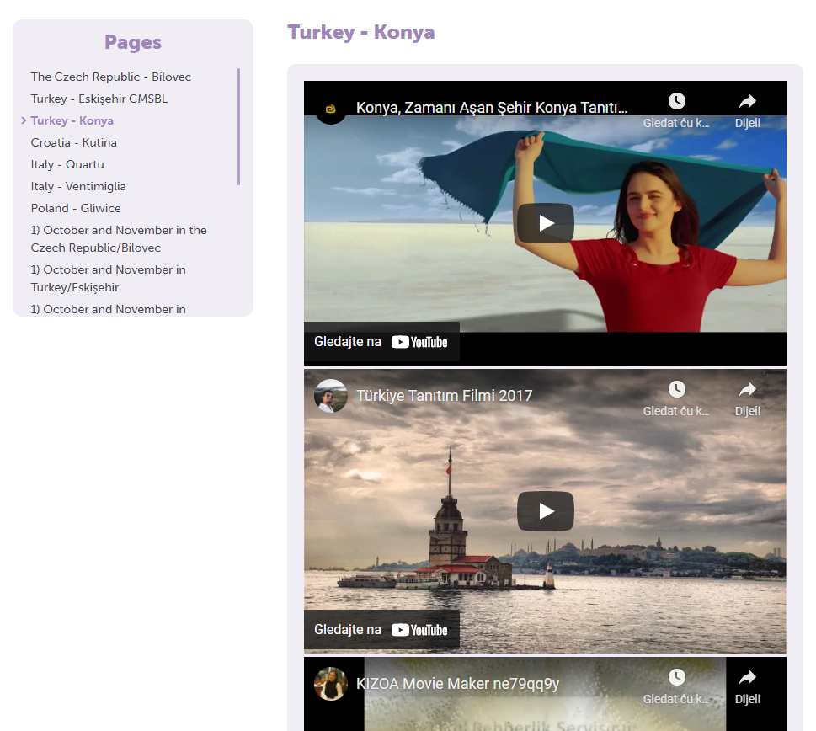816x731 pixels.
Task: Open Croatia - Kutina page
Action: pos(73,142)
